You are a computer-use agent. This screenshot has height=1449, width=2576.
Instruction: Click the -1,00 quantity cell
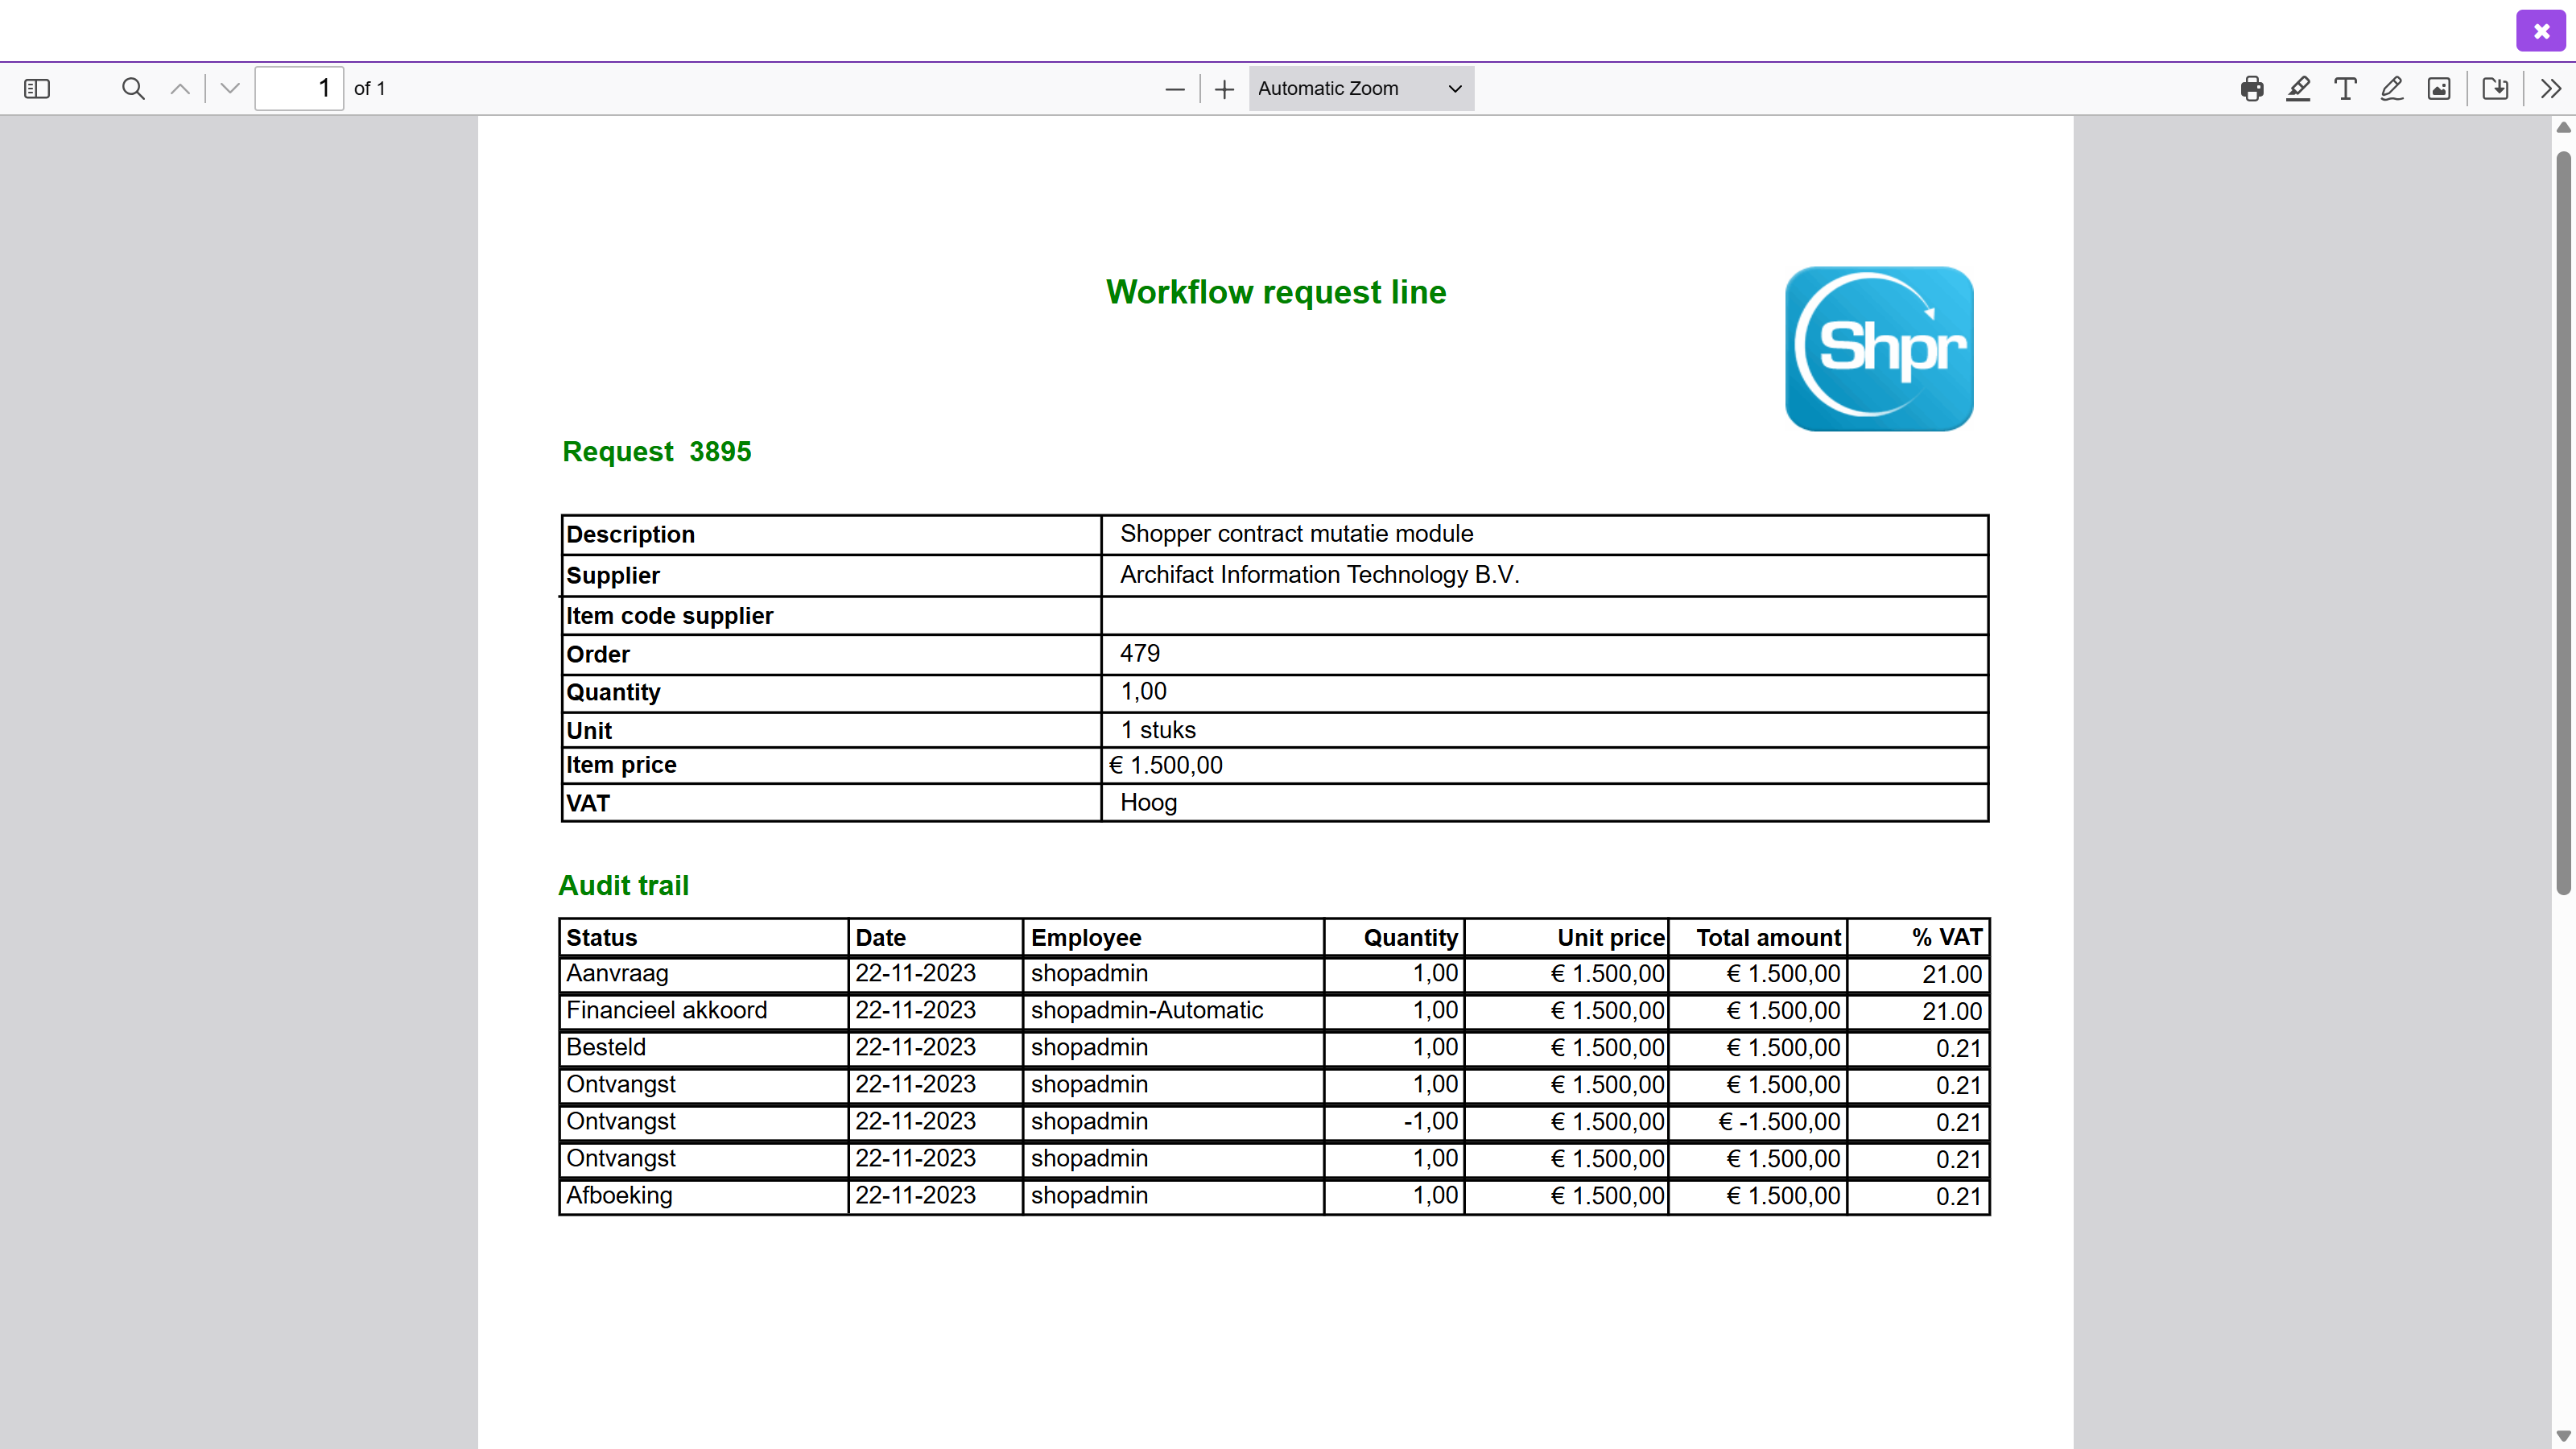pos(1394,1122)
